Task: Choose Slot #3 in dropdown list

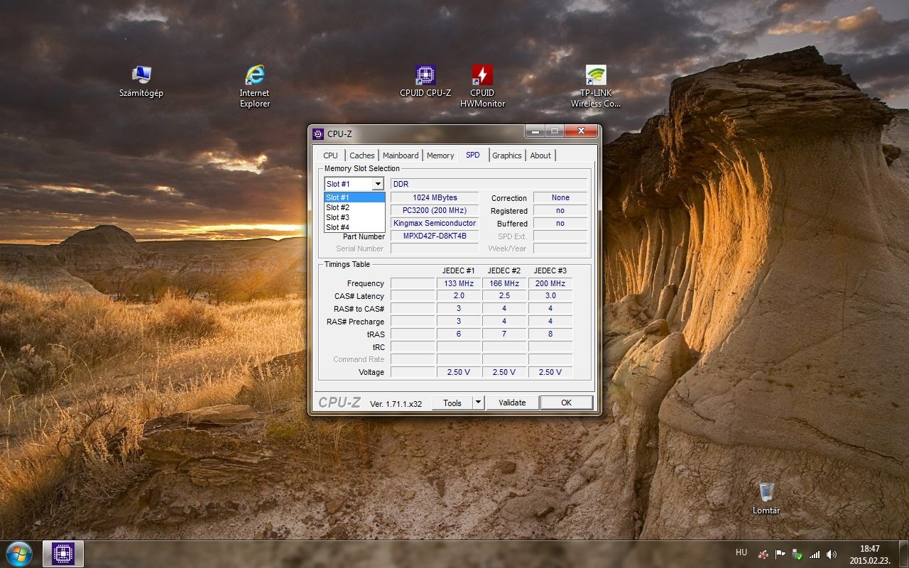Action: [x=354, y=217]
